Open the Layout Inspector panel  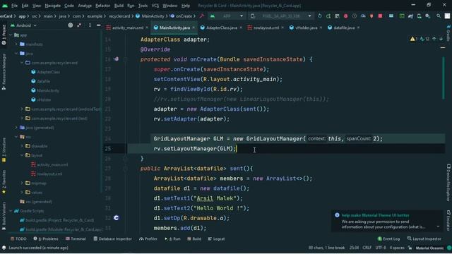(424, 238)
